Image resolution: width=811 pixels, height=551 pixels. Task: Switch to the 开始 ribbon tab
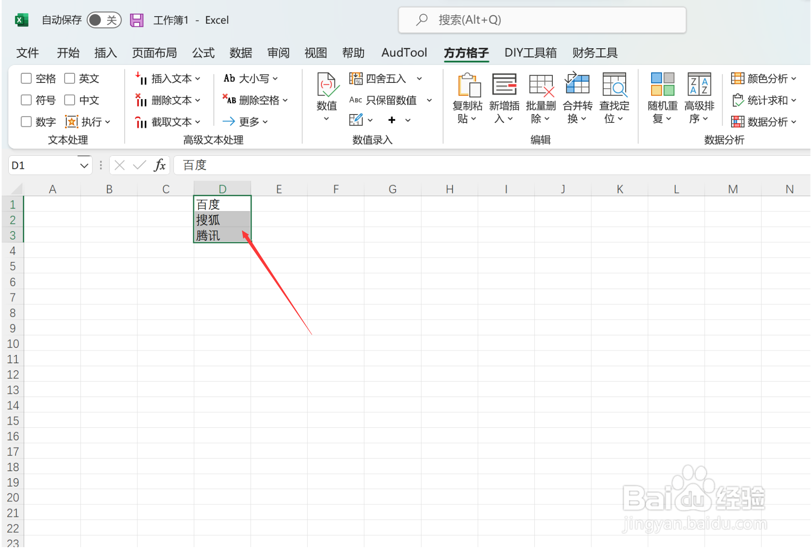point(68,53)
